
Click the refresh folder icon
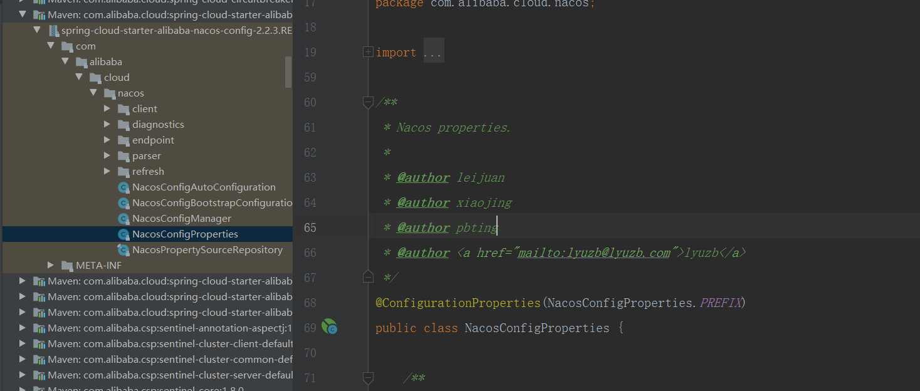click(123, 172)
